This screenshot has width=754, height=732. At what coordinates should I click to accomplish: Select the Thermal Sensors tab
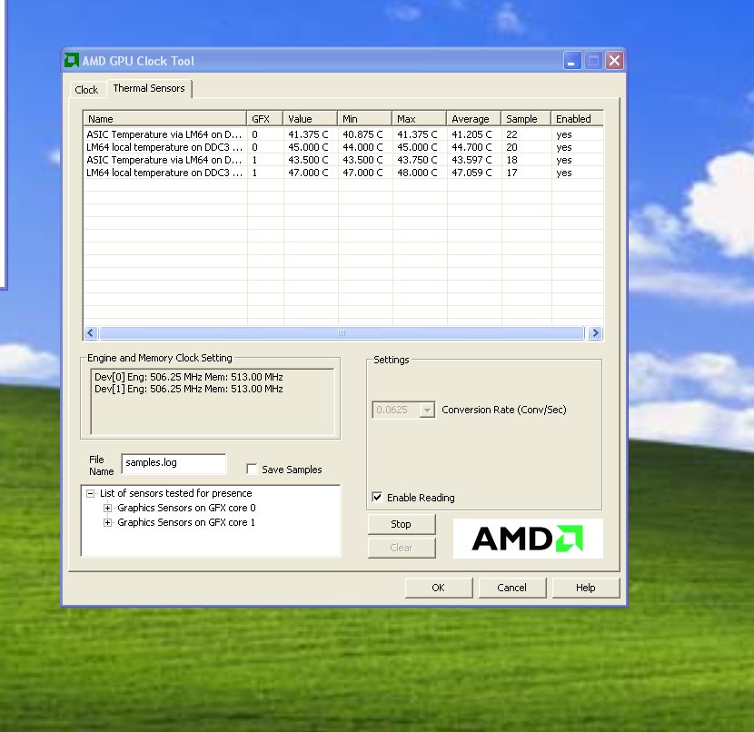148,89
